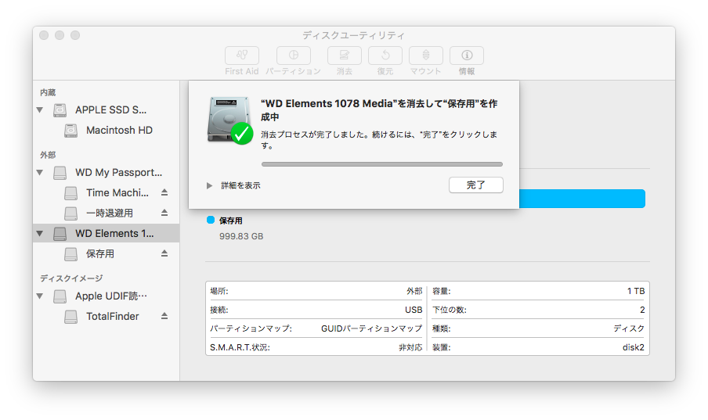Image resolution: width=708 pixels, height=420 pixels.
Task: Click the 場所 外部 value
Action: [x=414, y=291]
